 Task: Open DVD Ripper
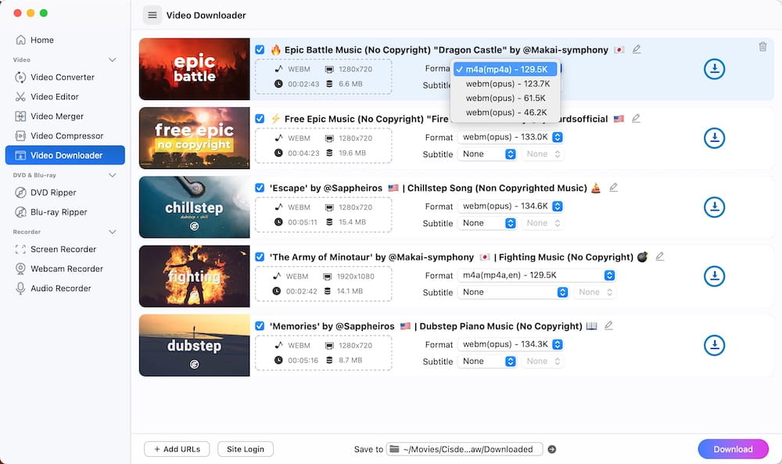pyautogui.click(x=65, y=192)
